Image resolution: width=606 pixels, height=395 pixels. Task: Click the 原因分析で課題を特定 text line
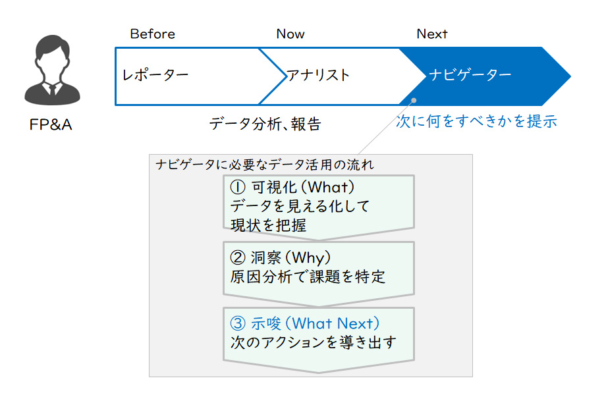308,276
